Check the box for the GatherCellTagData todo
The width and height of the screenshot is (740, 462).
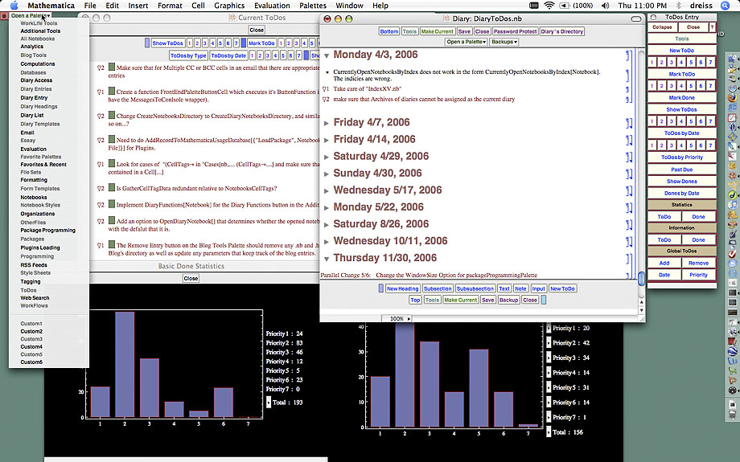click(x=112, y=187)
